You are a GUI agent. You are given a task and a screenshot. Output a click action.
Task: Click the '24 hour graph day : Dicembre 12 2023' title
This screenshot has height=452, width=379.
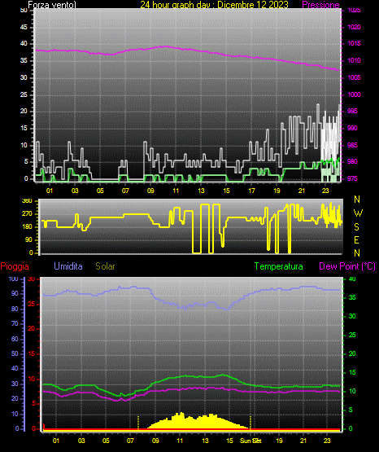(x=214, y=5)
